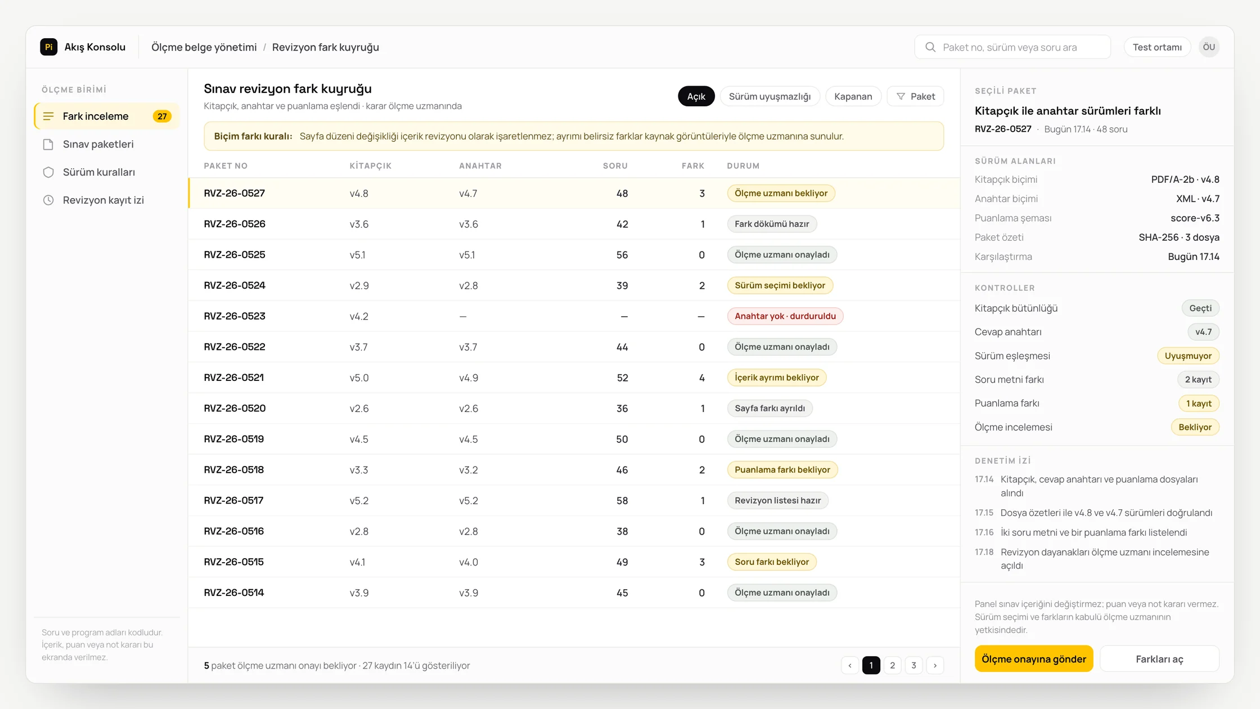Click '1 kayıt' badge for Puanlama farkı
The image size is (1260, 709).
point(1199,403)
